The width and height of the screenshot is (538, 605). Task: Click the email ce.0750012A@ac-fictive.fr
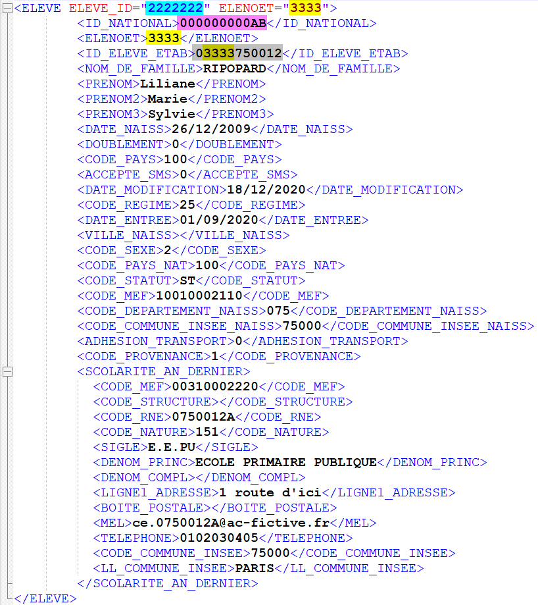point(231,523)
